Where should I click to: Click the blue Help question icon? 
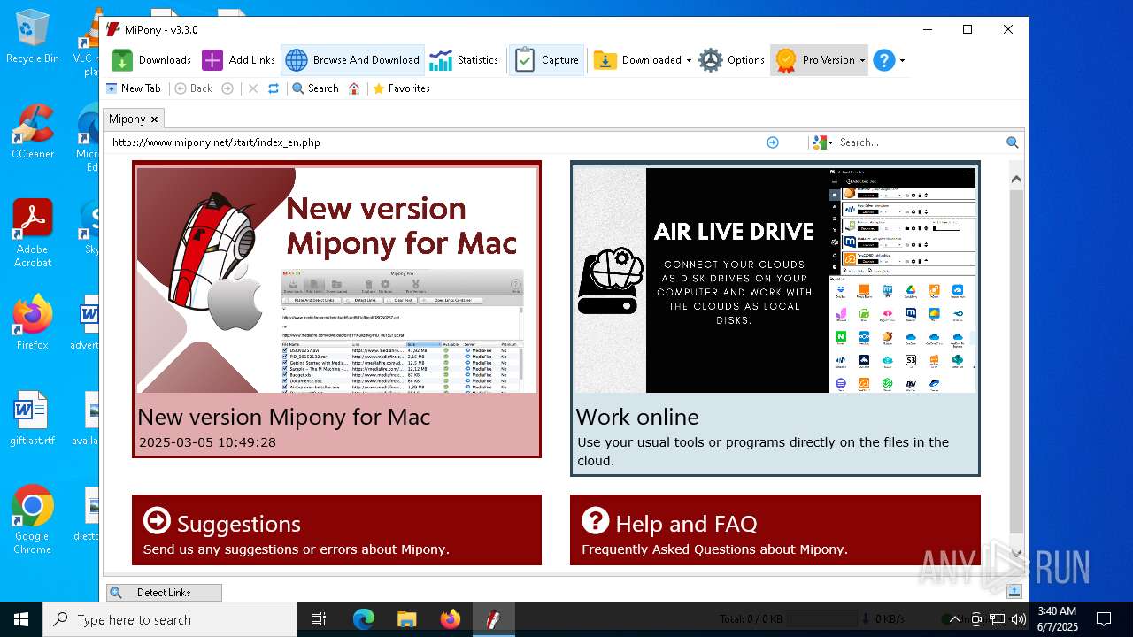coord(883,60)
